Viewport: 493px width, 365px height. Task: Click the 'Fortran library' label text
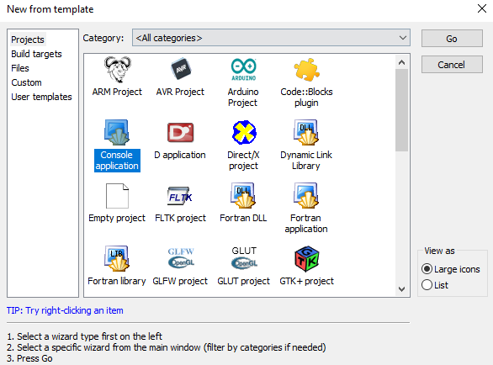(x=117, y=281)
